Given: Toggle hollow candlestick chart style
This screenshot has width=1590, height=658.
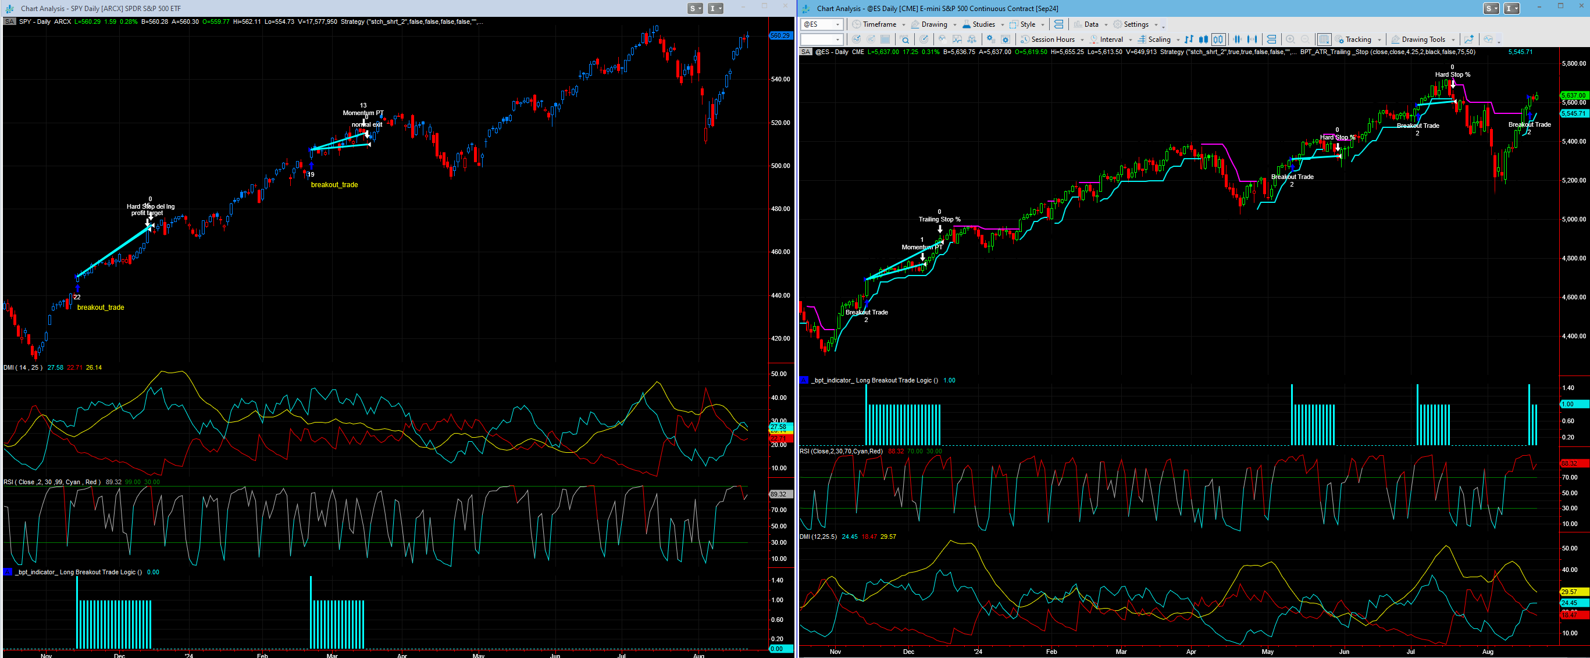Looking at the screenshot, I should (x=1218, y=40).
